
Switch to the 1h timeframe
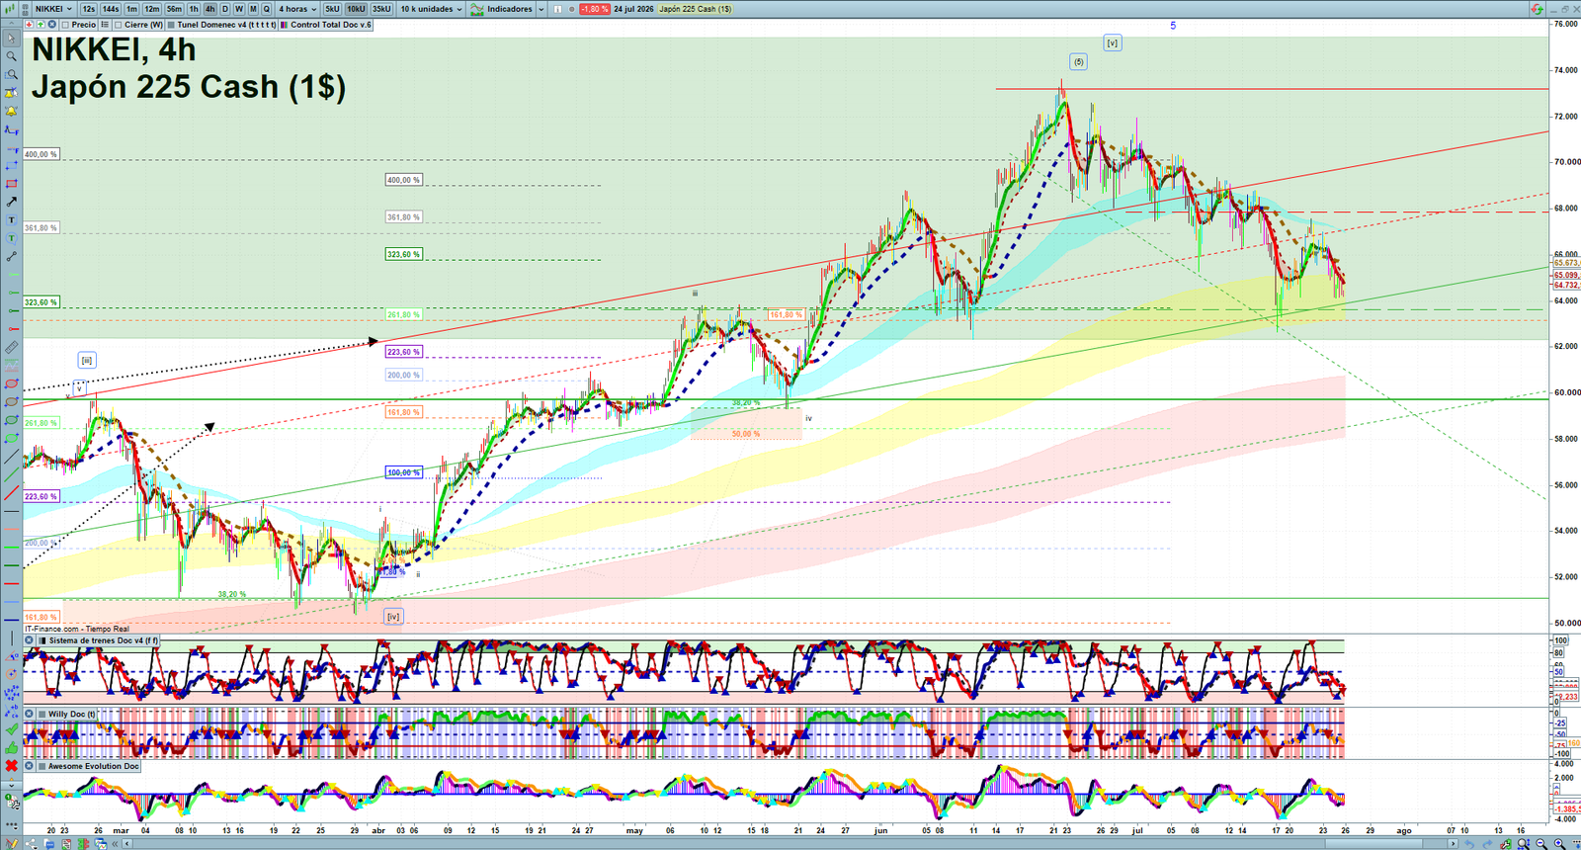point(194,9)
